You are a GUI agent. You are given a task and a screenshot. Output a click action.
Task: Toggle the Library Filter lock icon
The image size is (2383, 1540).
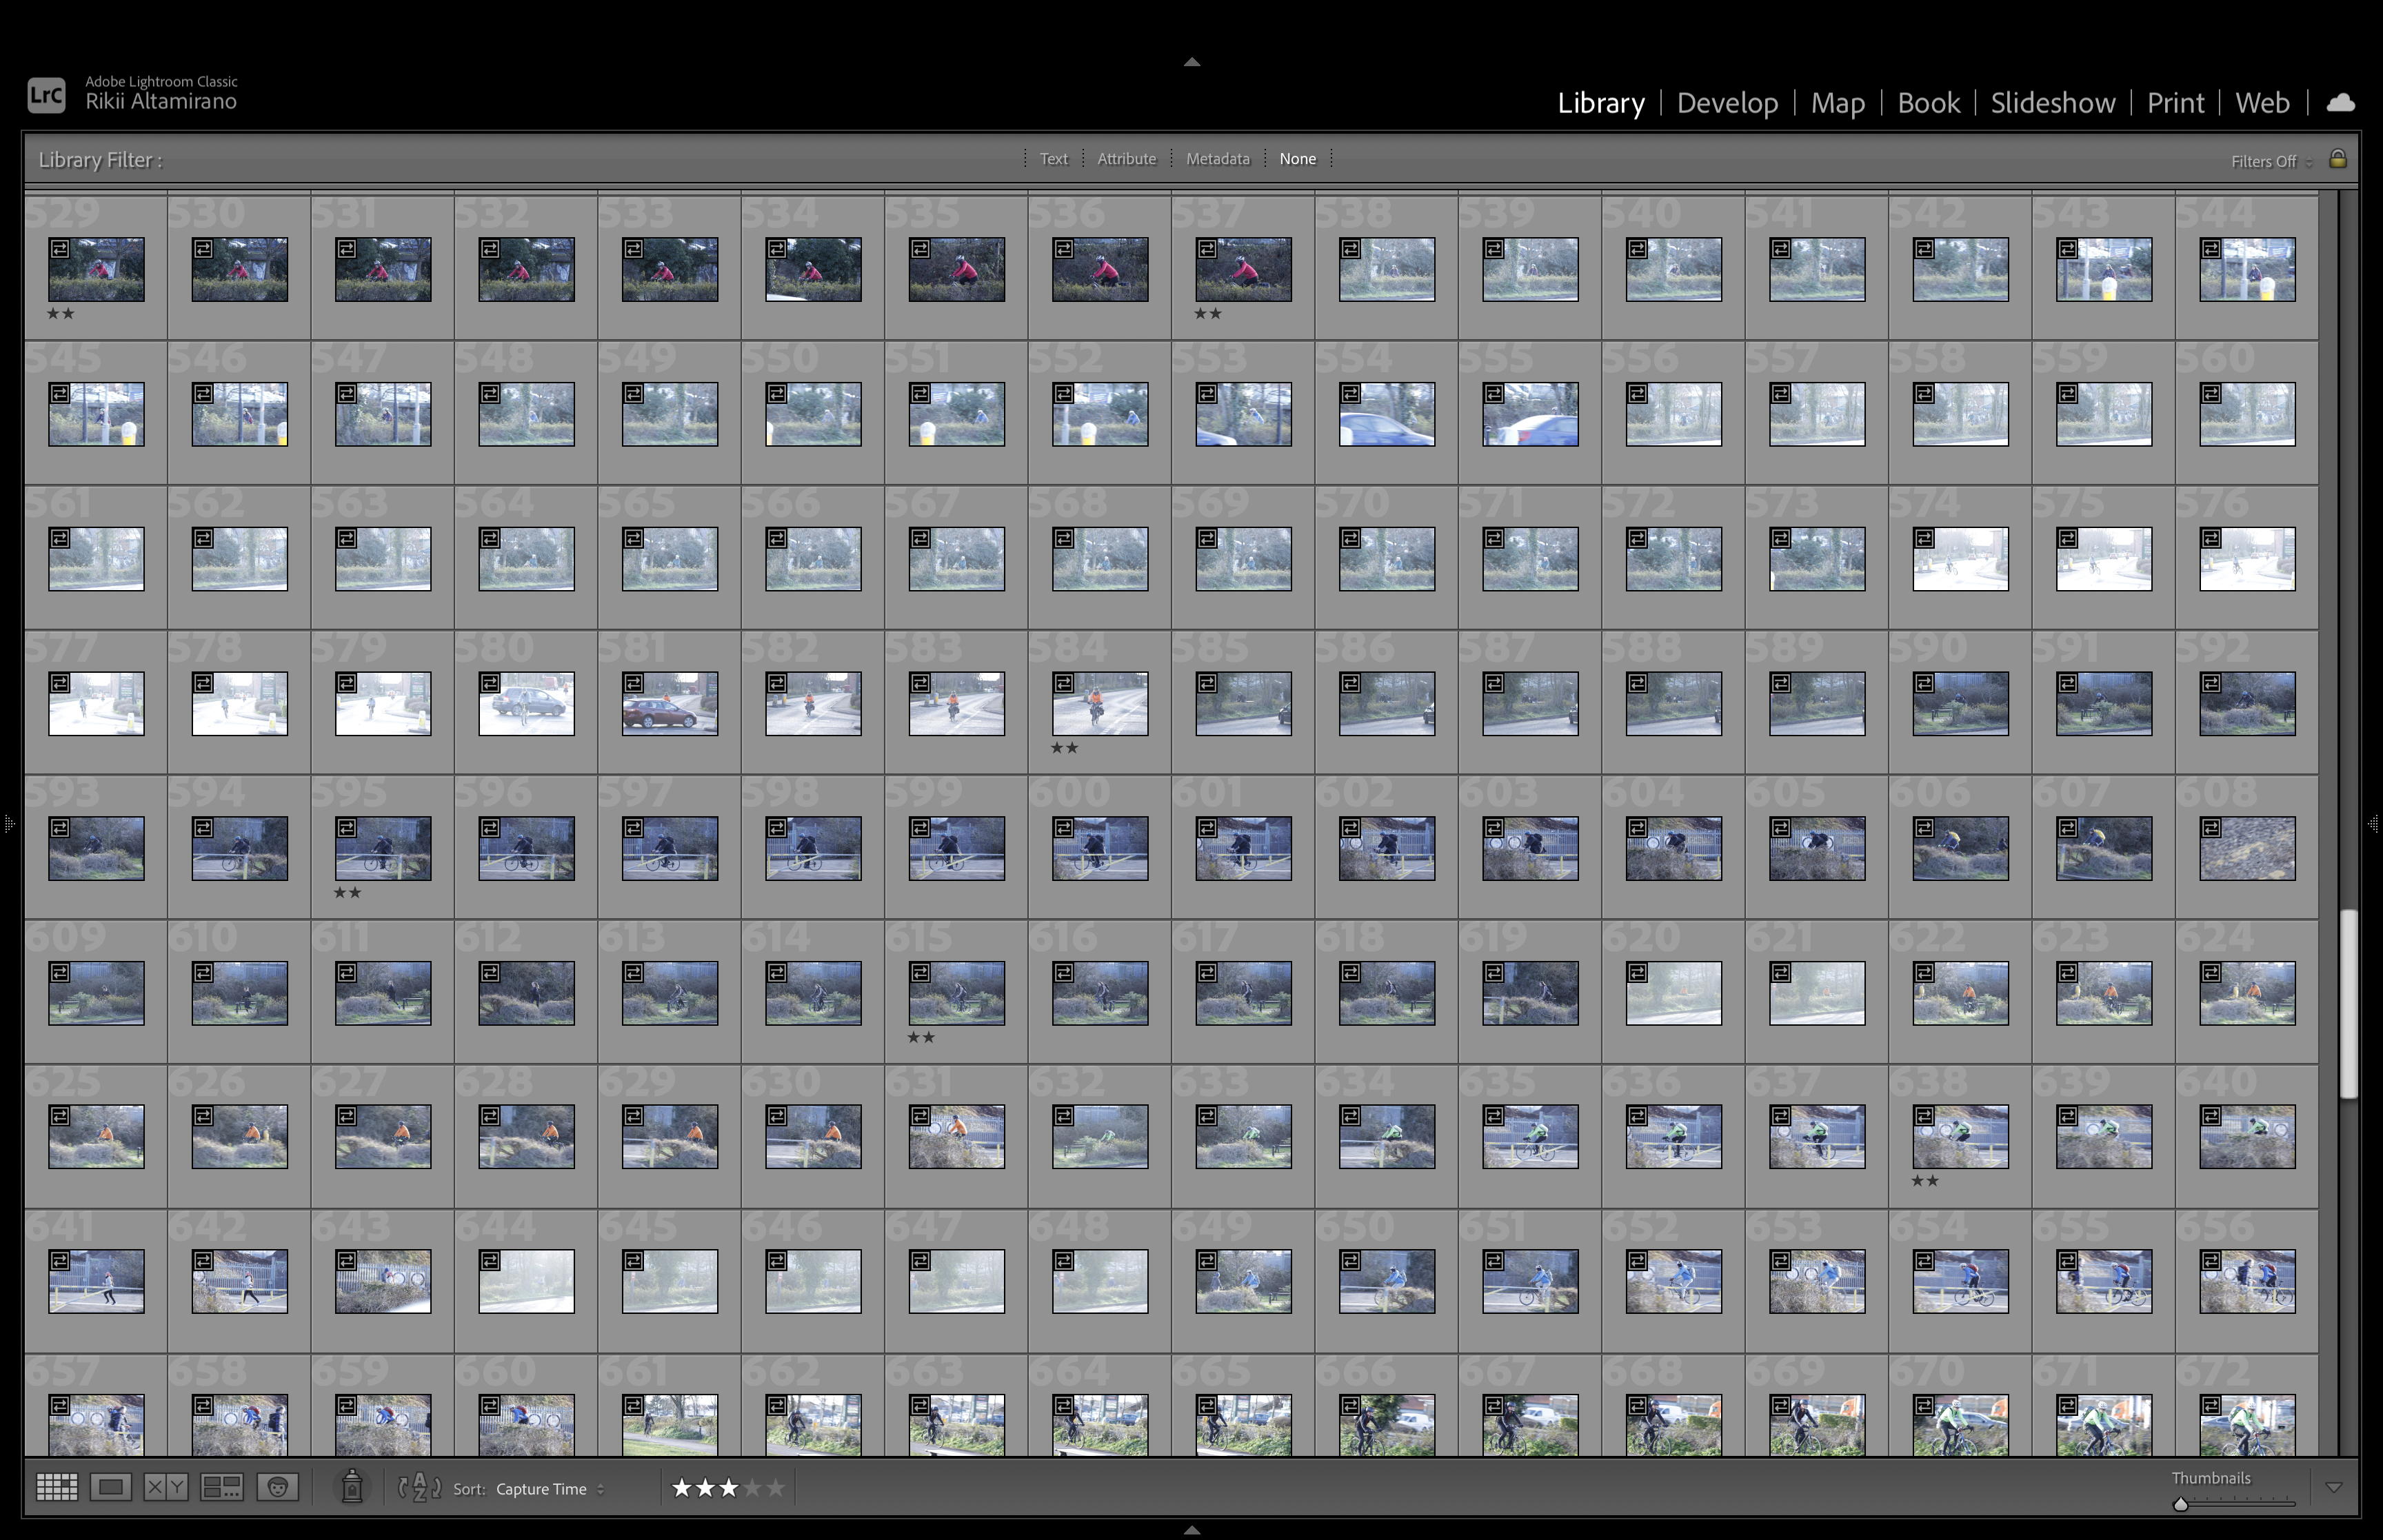(2338, 159)
